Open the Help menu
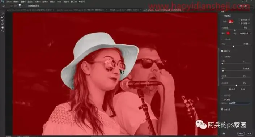255x137 pixels. point(82,1)
